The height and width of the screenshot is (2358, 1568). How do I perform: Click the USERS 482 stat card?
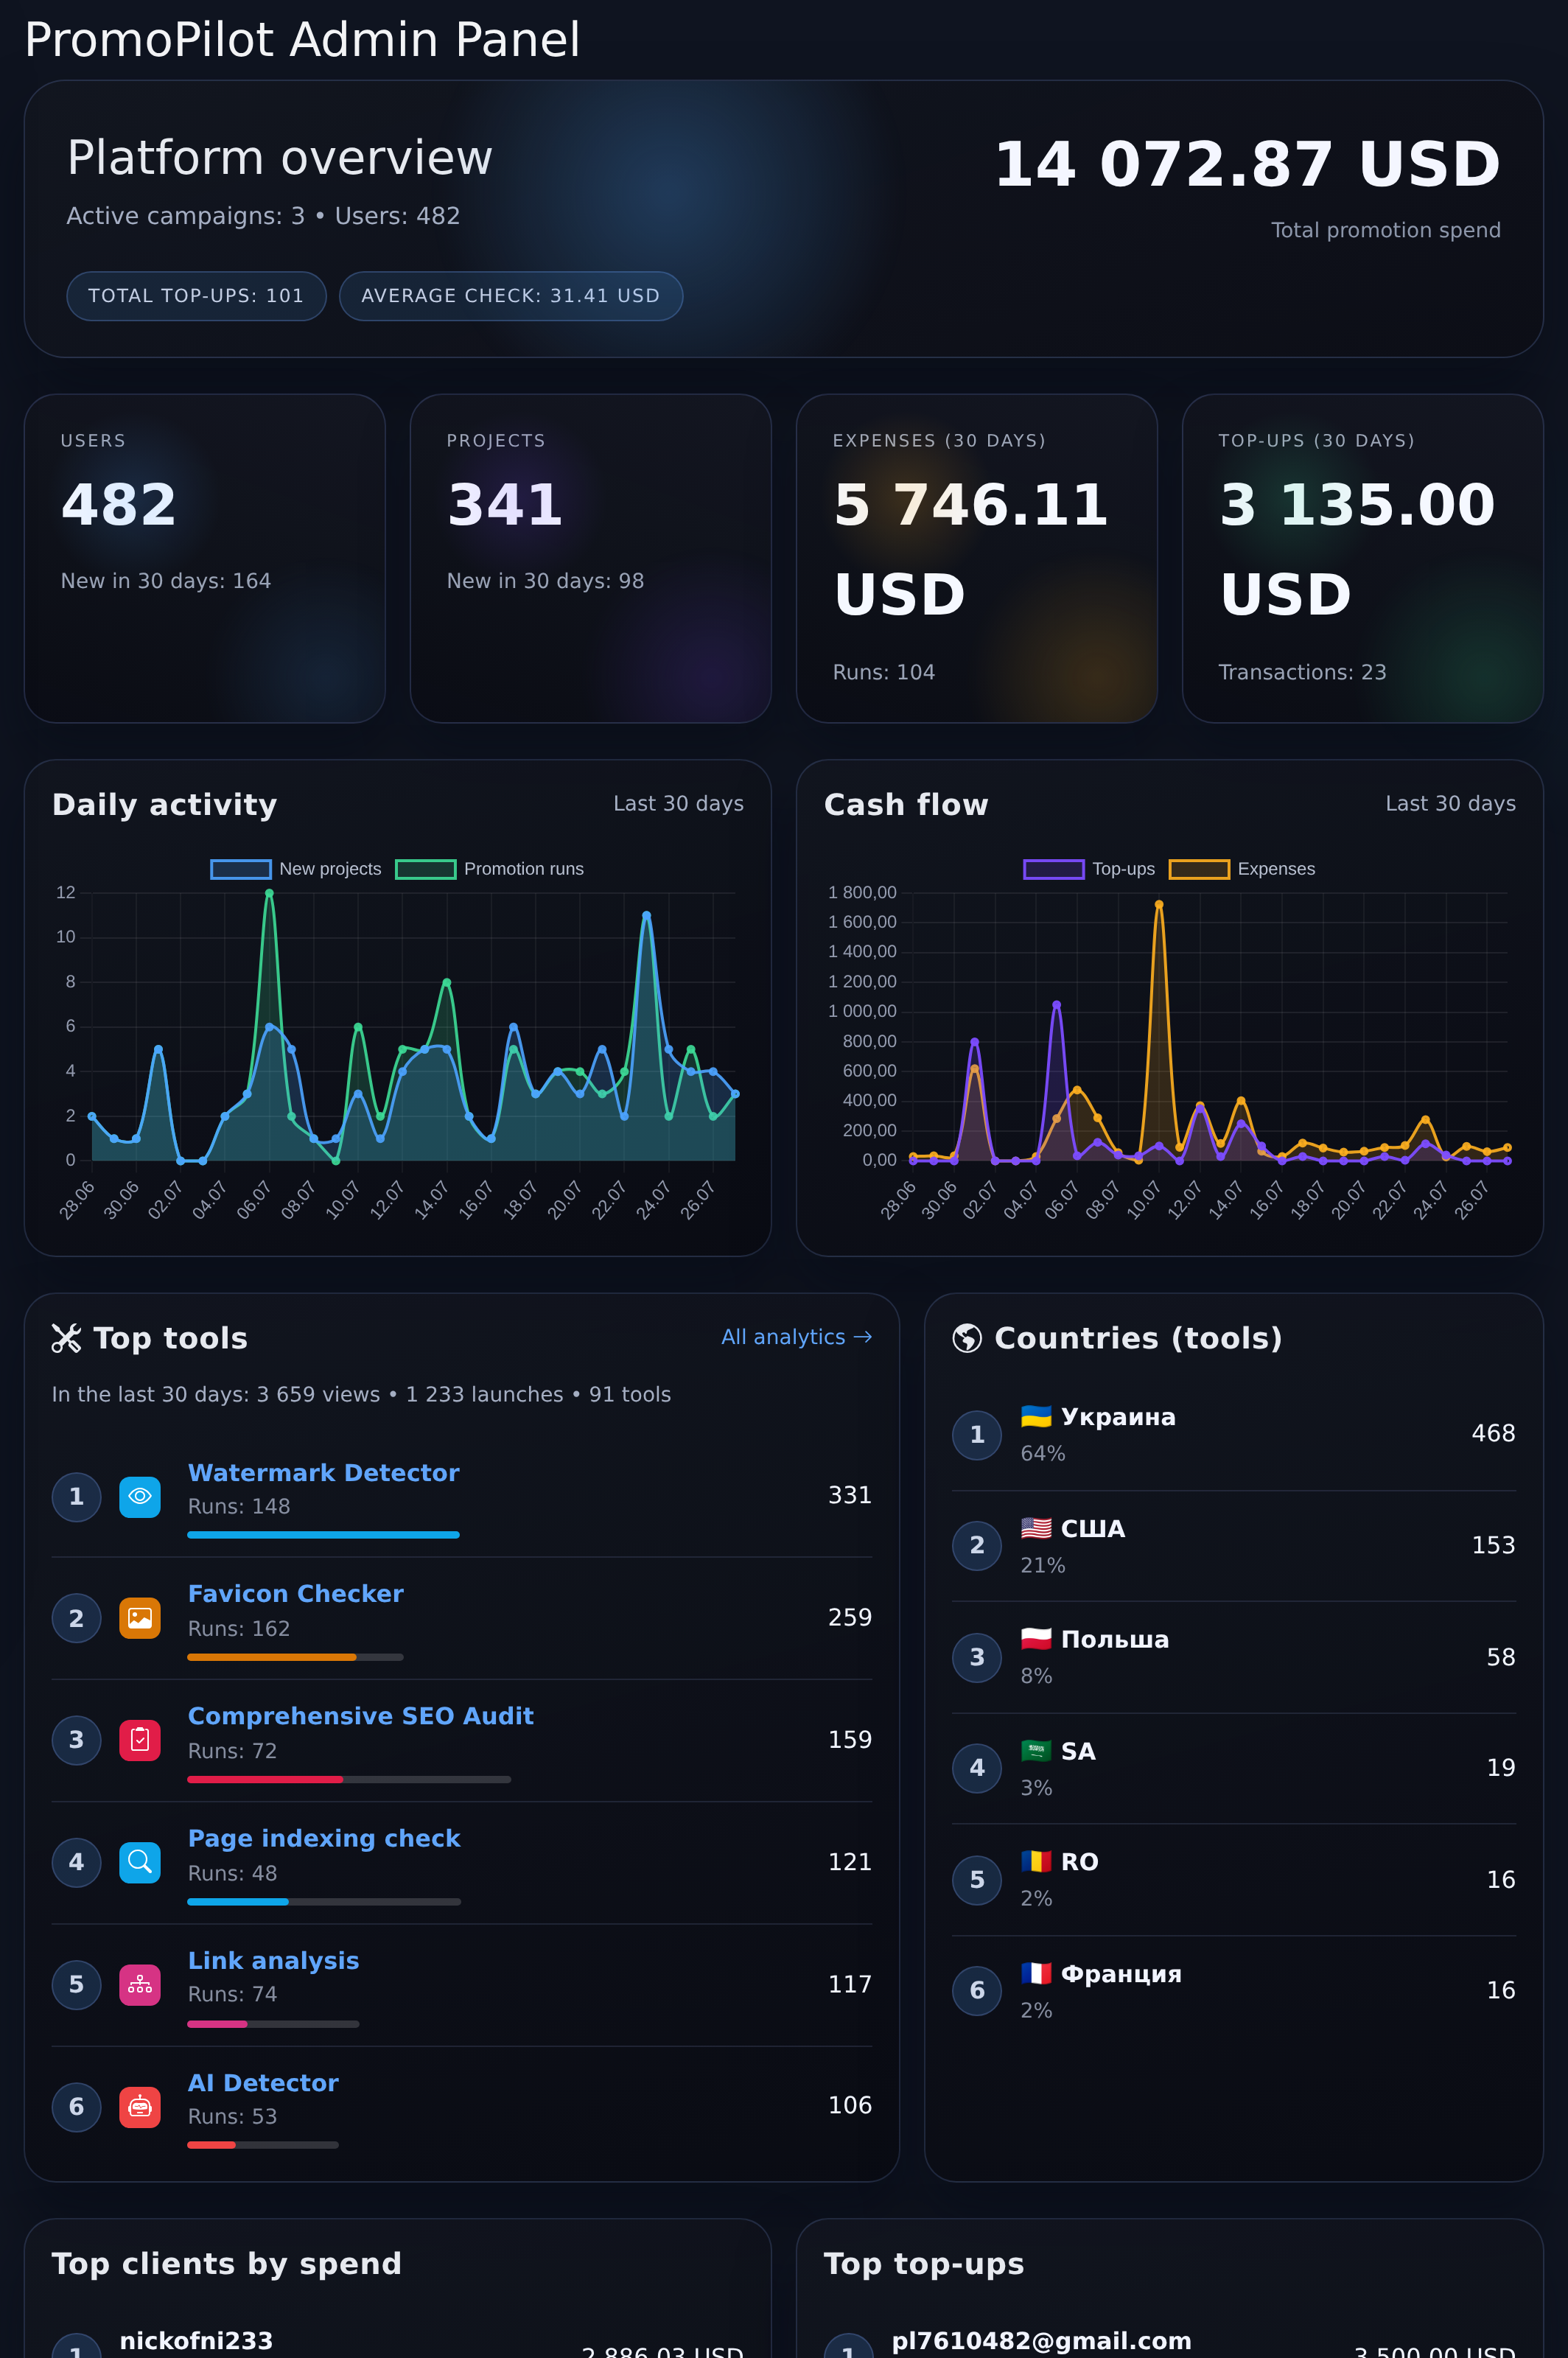(205, 558)
